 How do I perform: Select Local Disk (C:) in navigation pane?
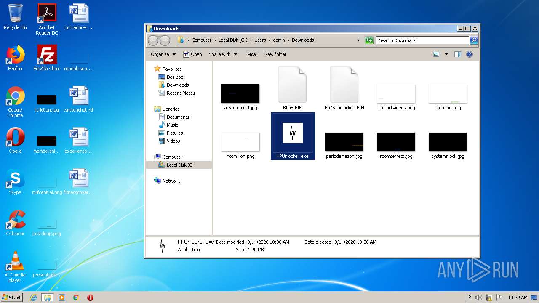179,165
